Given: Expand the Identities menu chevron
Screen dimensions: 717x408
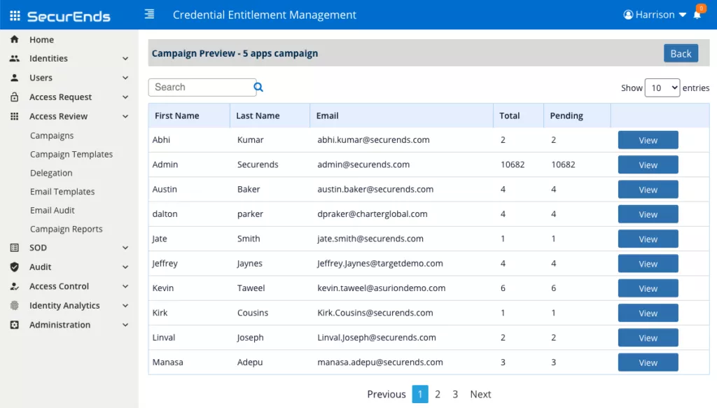Looking at the screenshot, I should click(125, 59).
